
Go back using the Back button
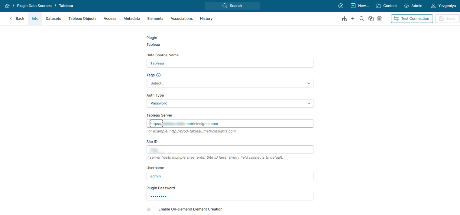click(x=17, y=19)
